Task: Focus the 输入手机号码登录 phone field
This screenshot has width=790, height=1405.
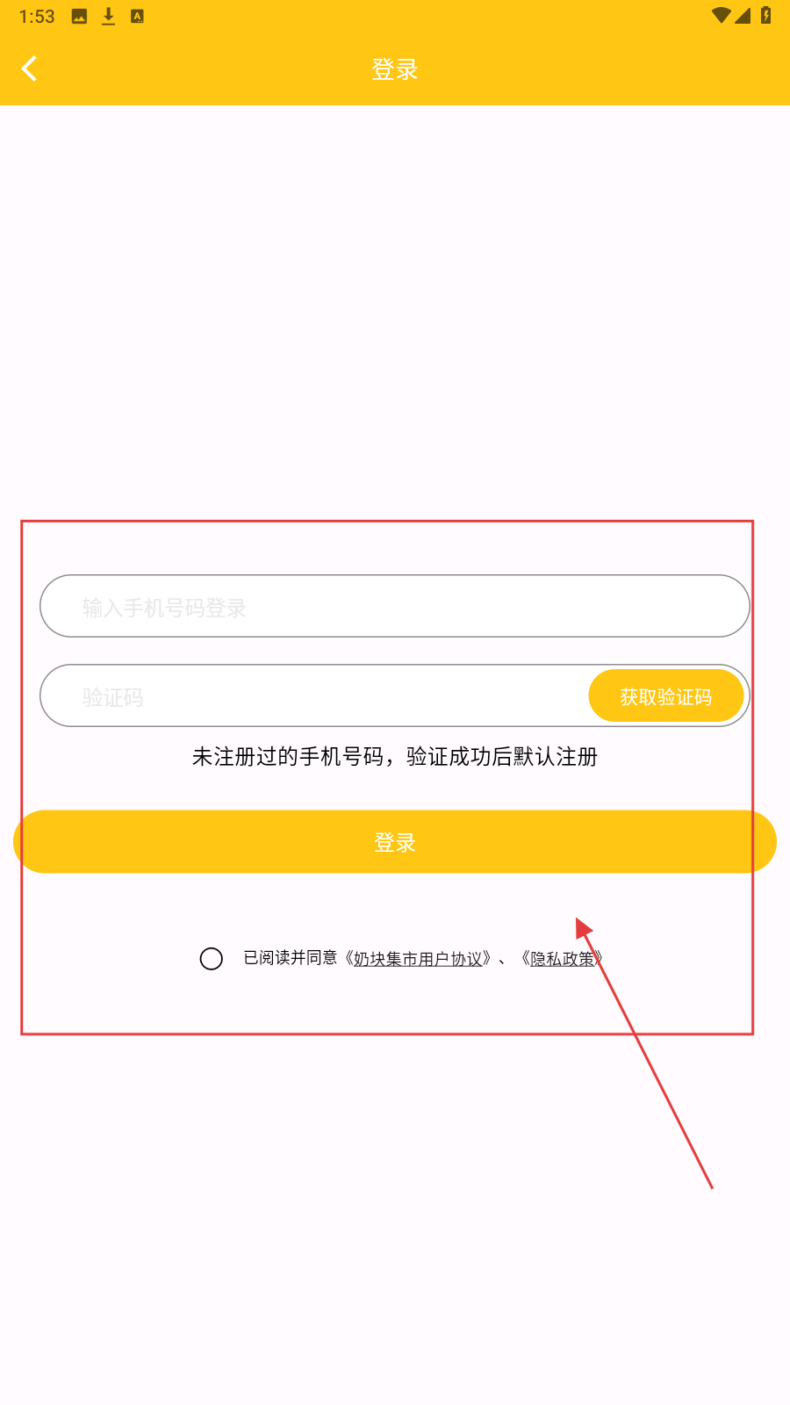Action: pos(395,606)
